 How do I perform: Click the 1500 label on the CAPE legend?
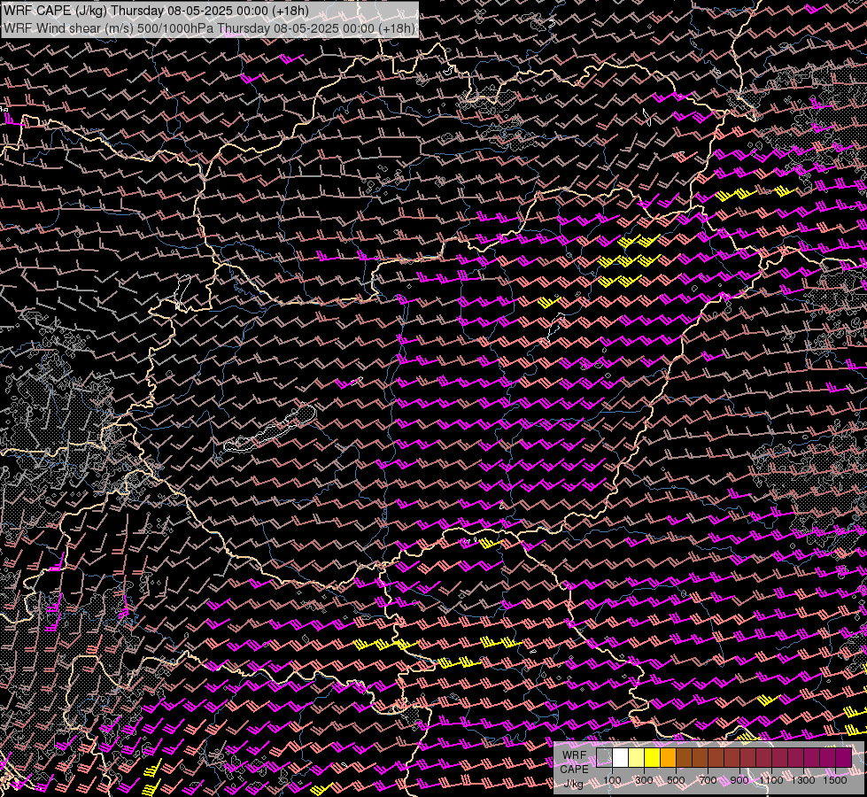click(x=835, y=780)
